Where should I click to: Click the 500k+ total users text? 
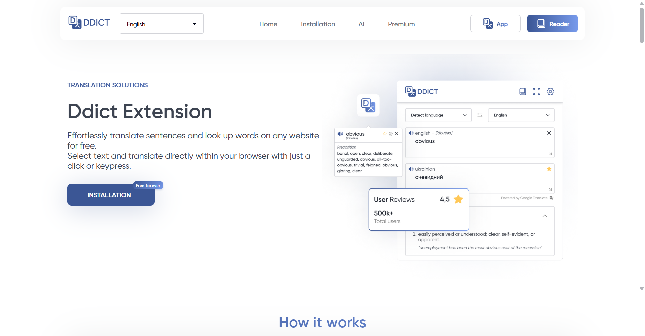387,217
